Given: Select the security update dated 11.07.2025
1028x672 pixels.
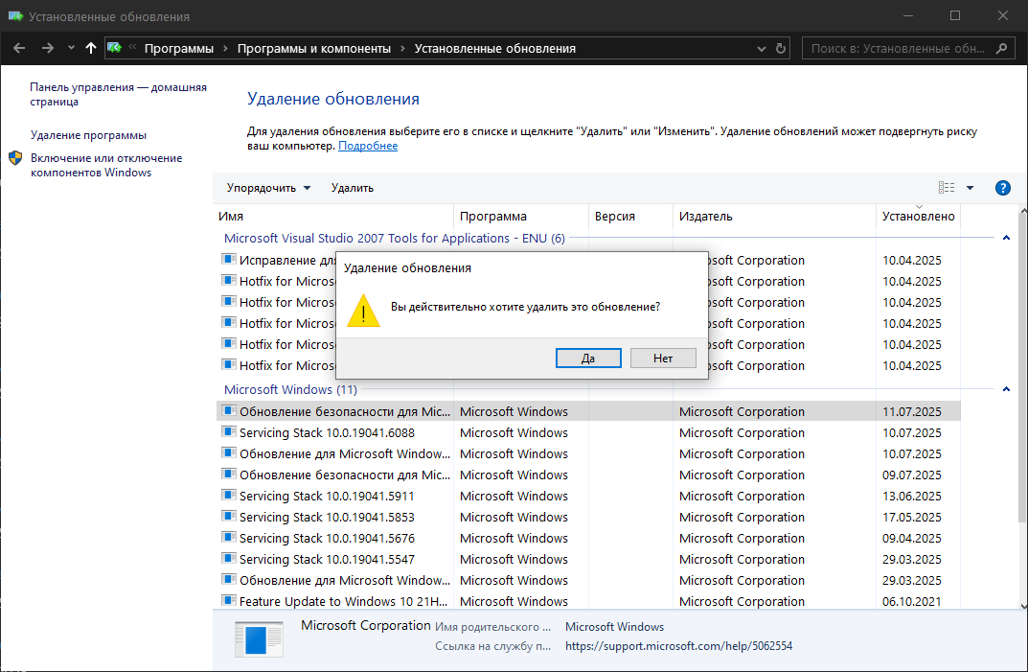Looking at the screenshot, I should 588,411.
